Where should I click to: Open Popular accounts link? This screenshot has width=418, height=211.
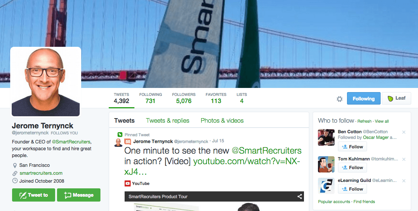pyautogui.click(x=334, y=202)
